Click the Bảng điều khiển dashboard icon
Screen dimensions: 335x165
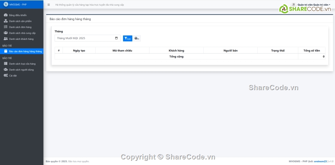(6, 15)
